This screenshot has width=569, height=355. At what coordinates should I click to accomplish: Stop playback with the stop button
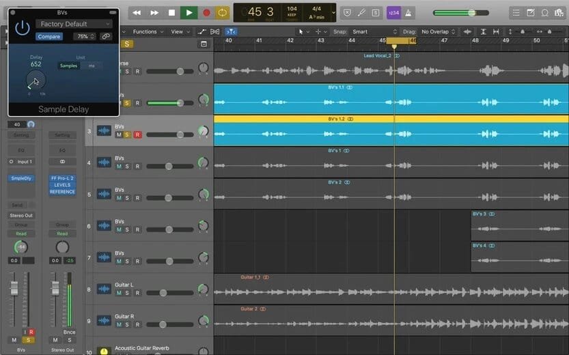click(x=171, y=13)
